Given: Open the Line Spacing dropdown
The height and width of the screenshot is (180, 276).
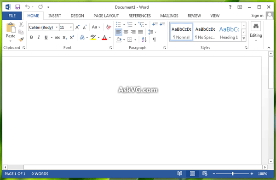Looking at the screenshot, I should [x=152, y=32].
